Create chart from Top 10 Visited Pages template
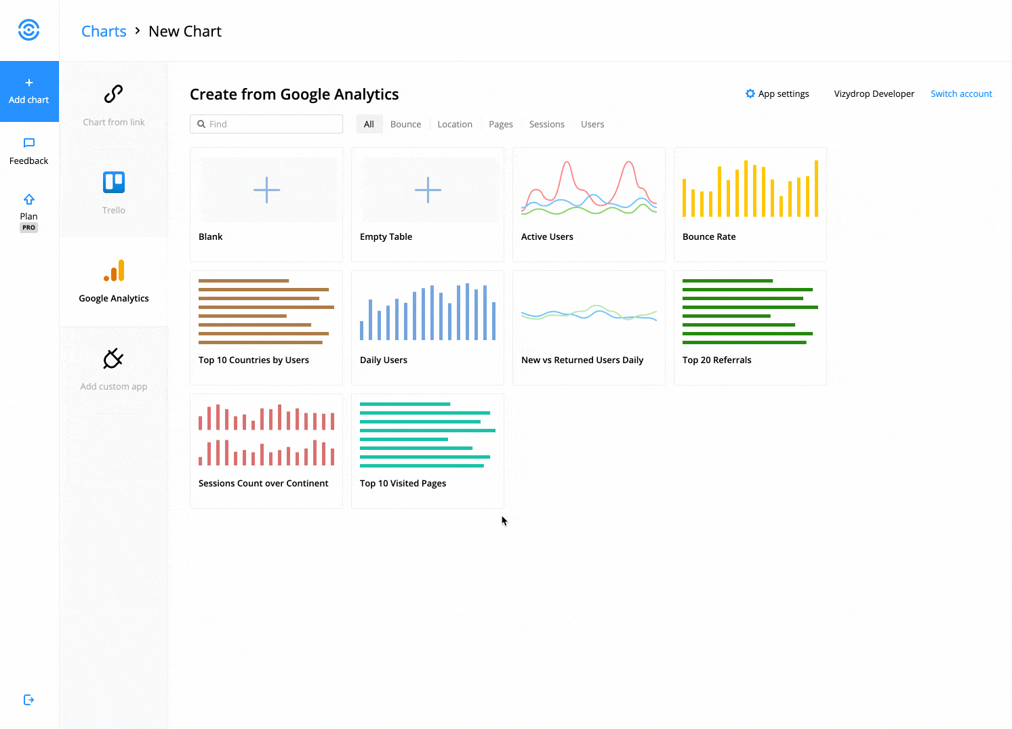The image size is (1012, 729). coord(427,451)
